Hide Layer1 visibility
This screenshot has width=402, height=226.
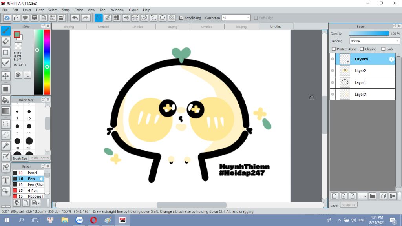pyautogui.click(x=333, y=82)
